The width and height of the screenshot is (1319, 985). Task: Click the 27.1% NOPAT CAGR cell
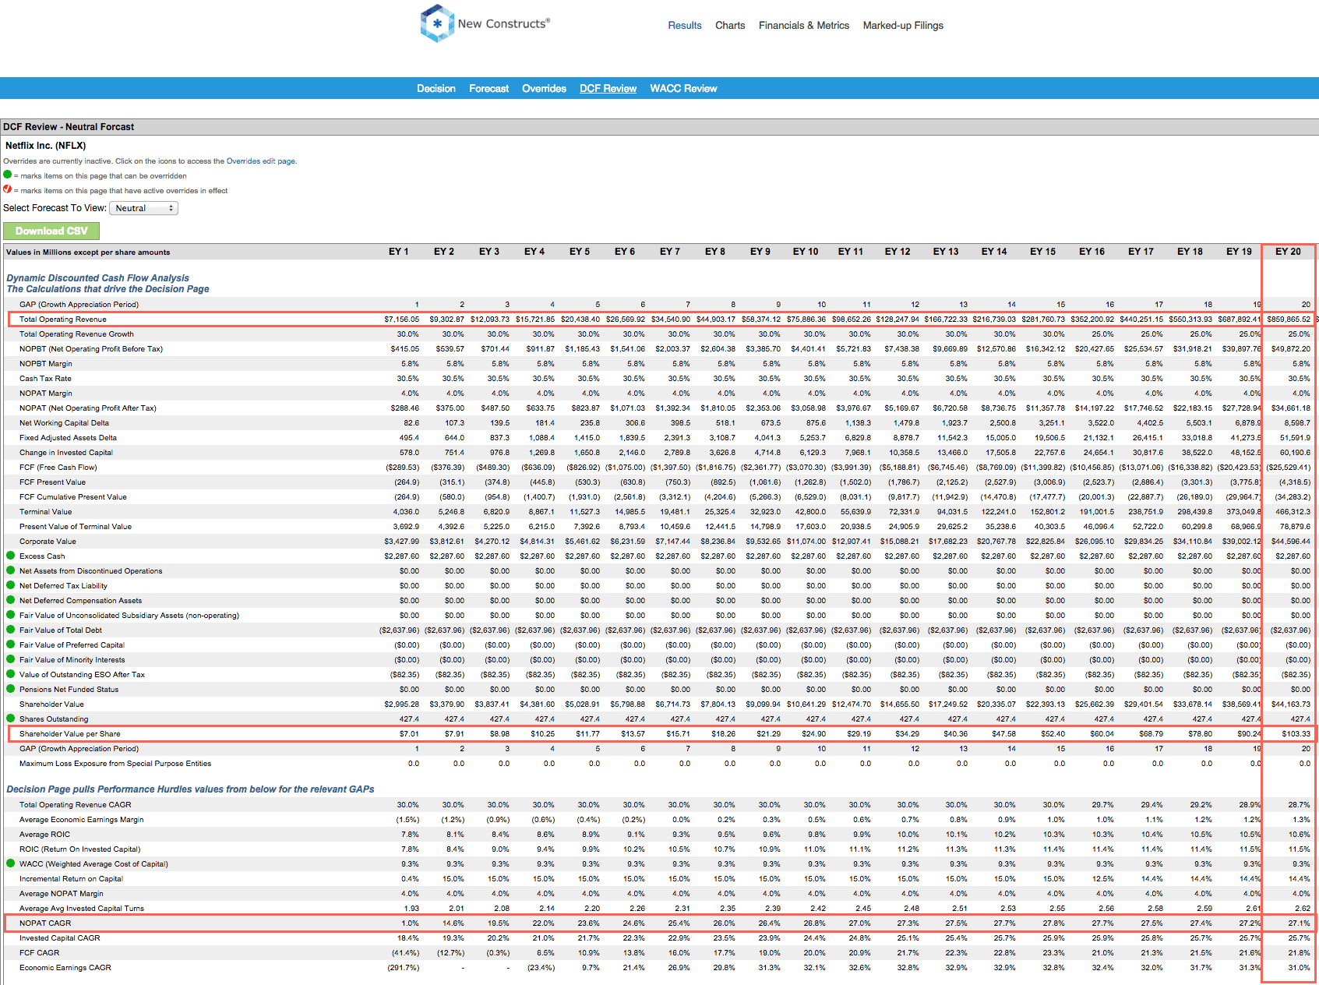(1299, 923)
